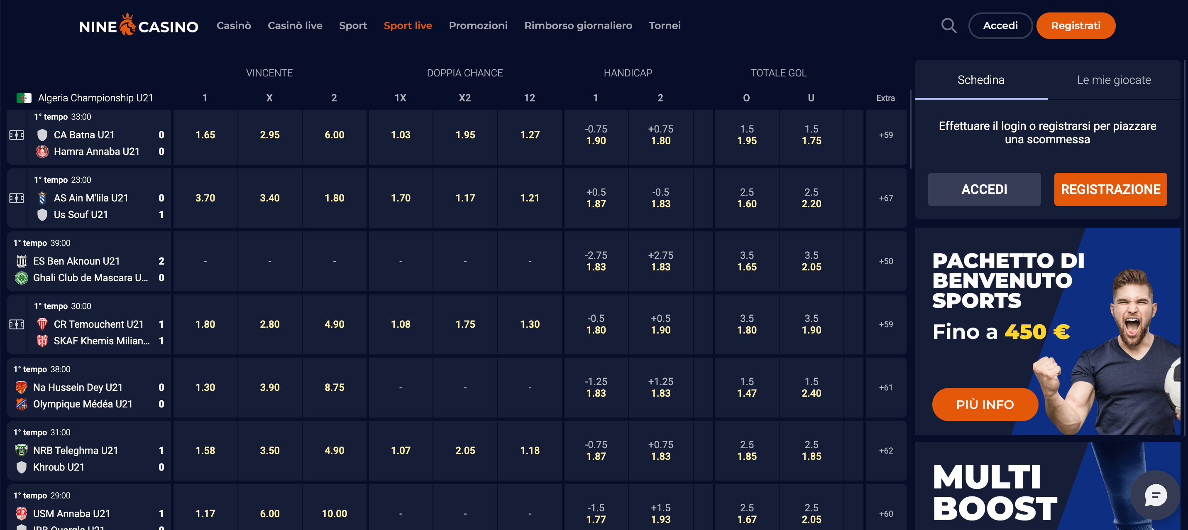Expand the +62 markets for NRB Teleghma
1188x530 pixels.
tap(885, 451)
